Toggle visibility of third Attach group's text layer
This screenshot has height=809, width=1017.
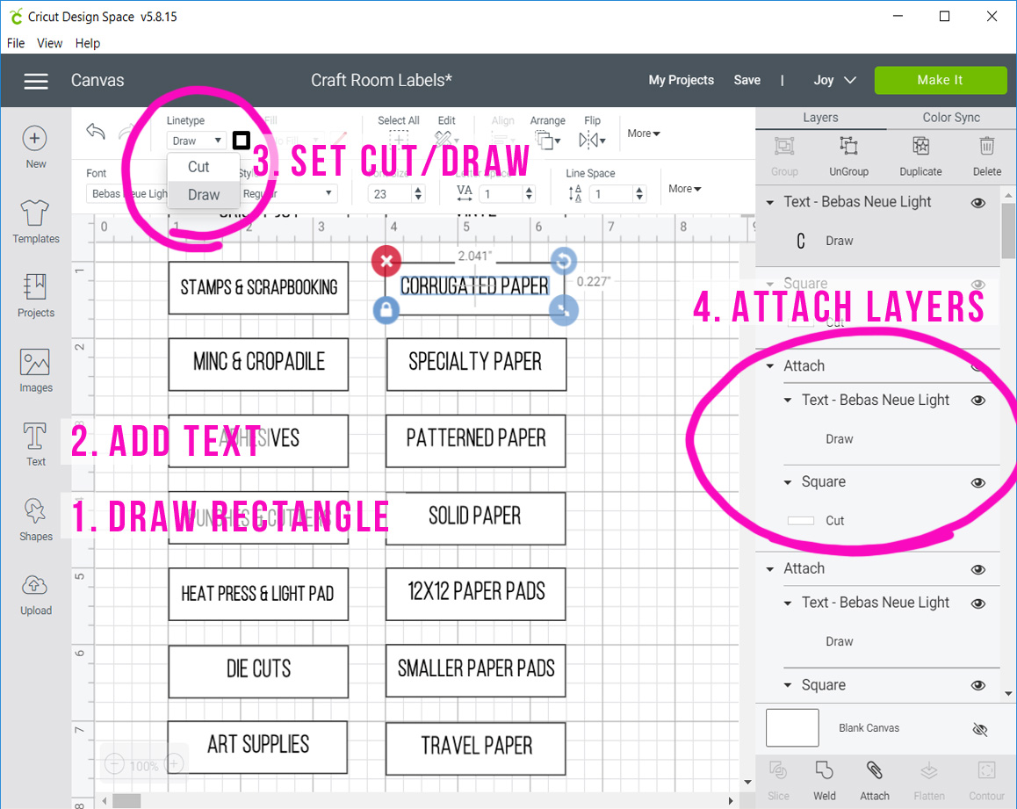978,603
